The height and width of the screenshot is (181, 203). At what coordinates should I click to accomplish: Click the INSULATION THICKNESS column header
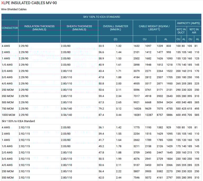tap(39, 28)
